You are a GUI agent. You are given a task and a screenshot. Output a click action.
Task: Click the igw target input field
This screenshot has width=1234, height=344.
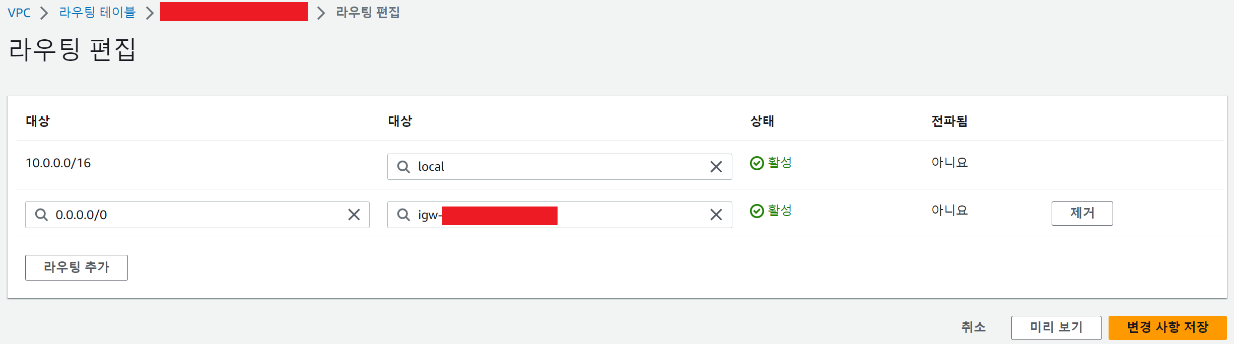(560, 215)
